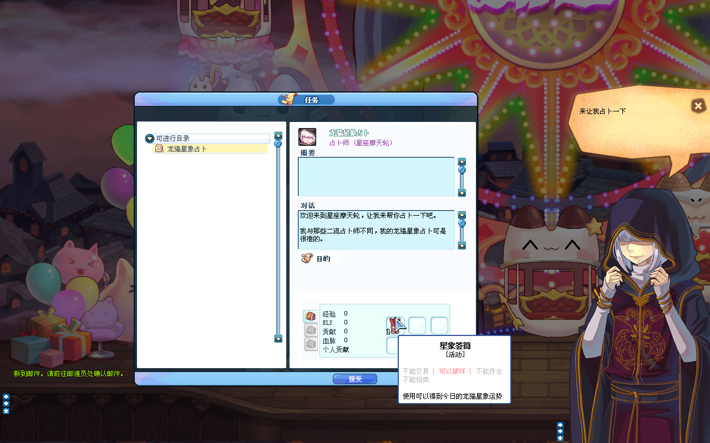Click the green 新到邮件 mail notification text

[68, 374]
